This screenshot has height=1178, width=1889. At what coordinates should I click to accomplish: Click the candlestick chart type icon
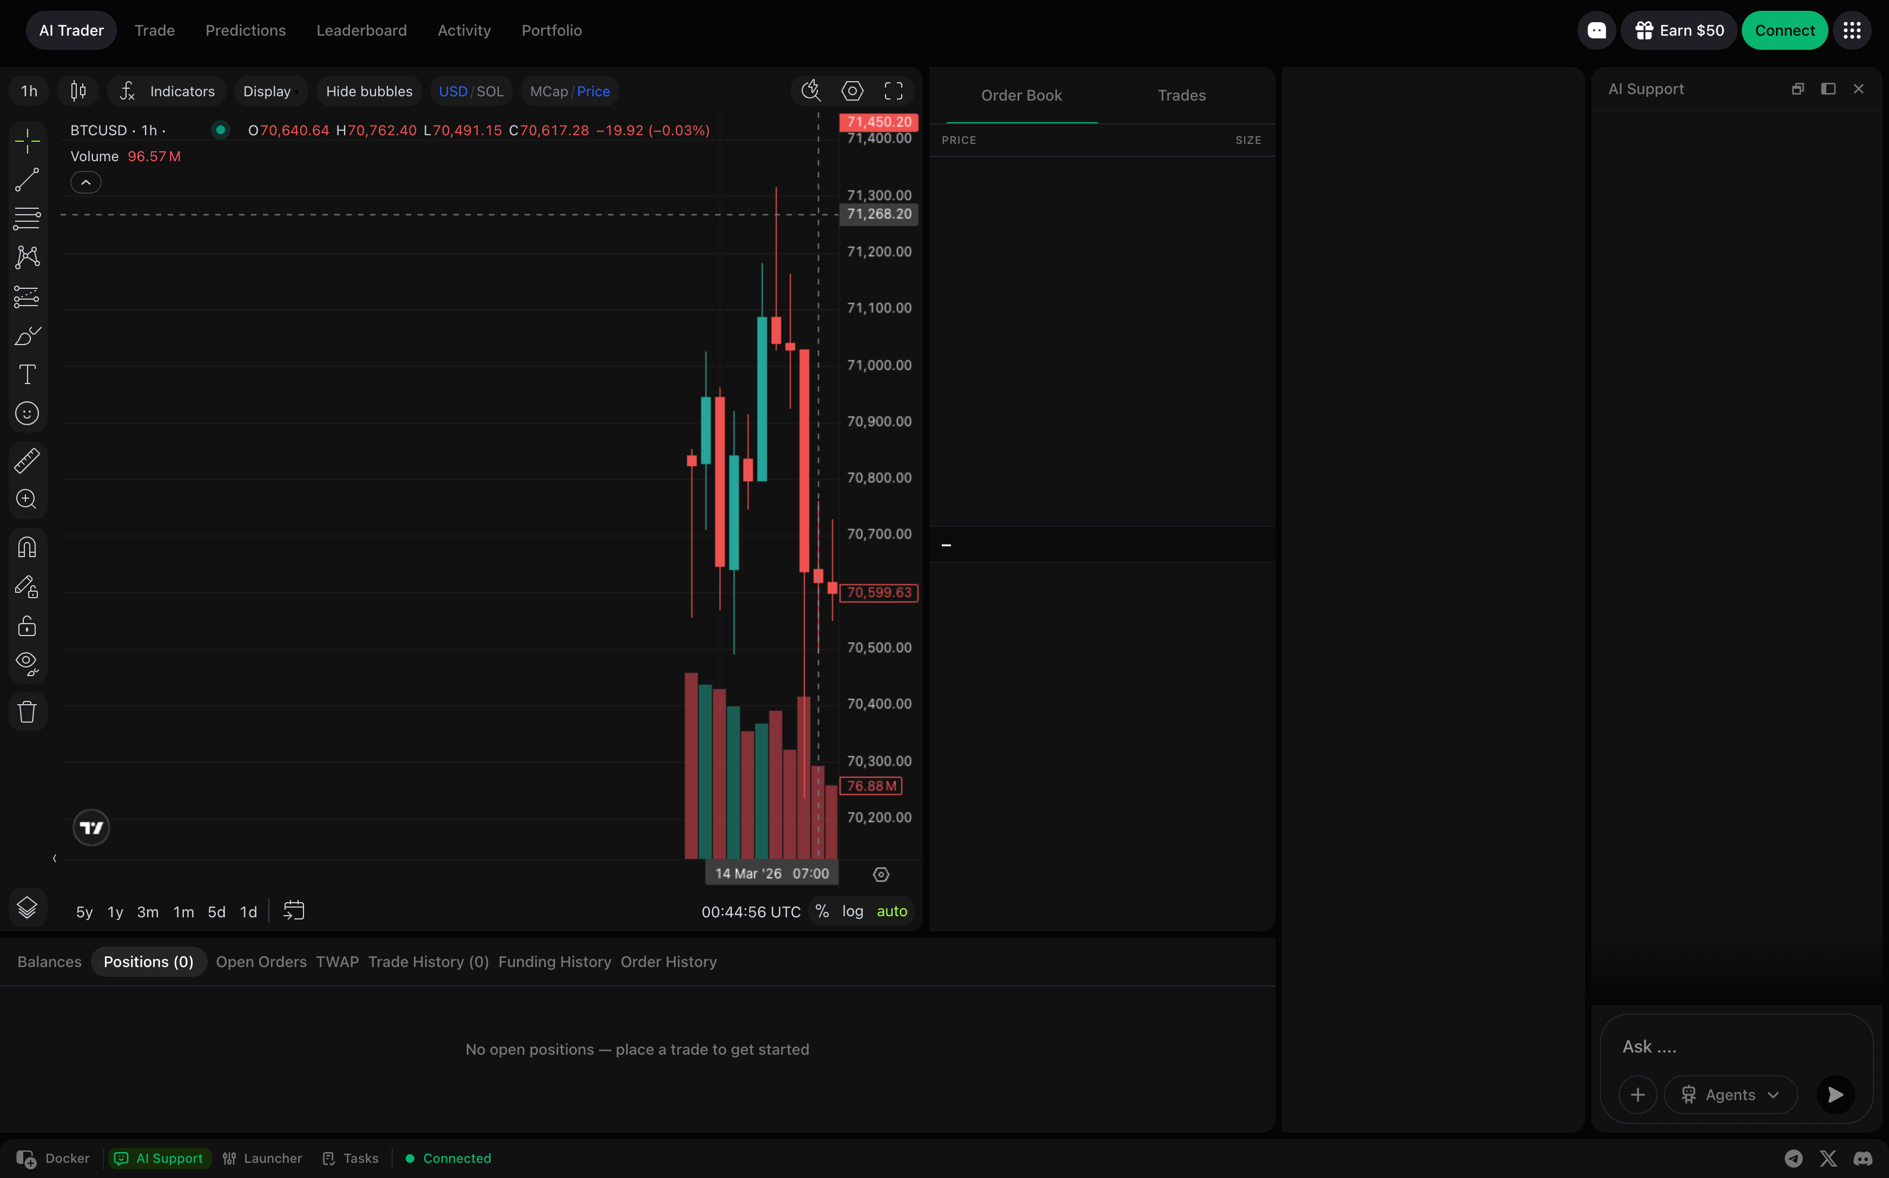(x=78, y=91)
